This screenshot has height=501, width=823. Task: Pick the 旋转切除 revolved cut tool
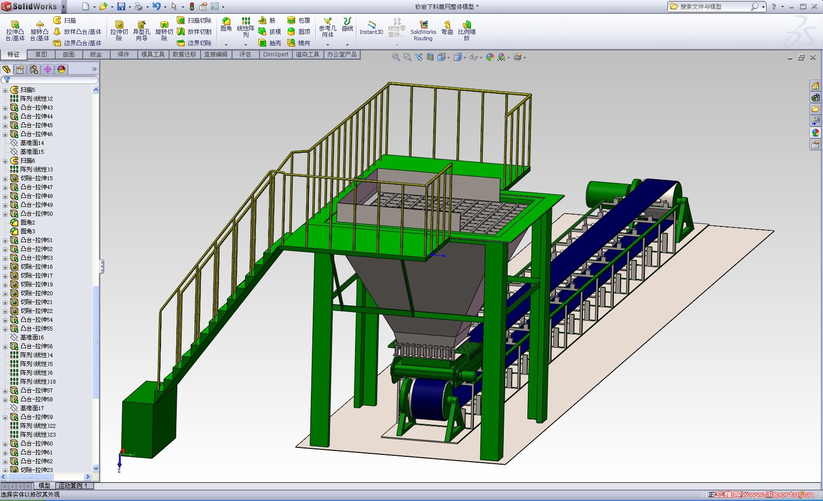click(x=164, y=30)
